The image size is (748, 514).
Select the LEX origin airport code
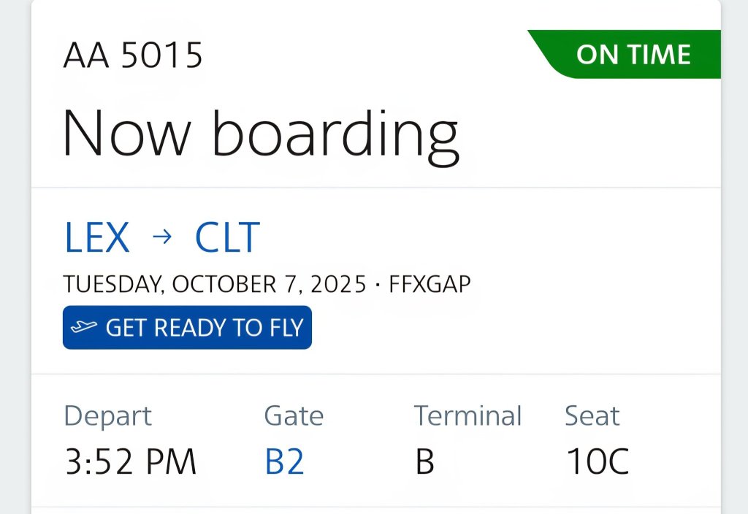click(x=97, y=237)
